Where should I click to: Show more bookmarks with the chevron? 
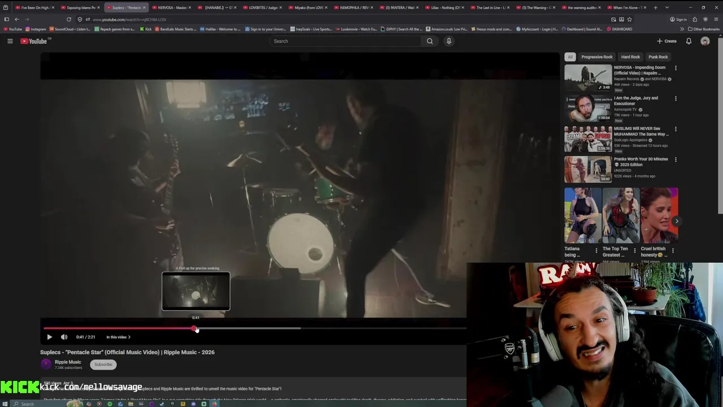point(682,29)
